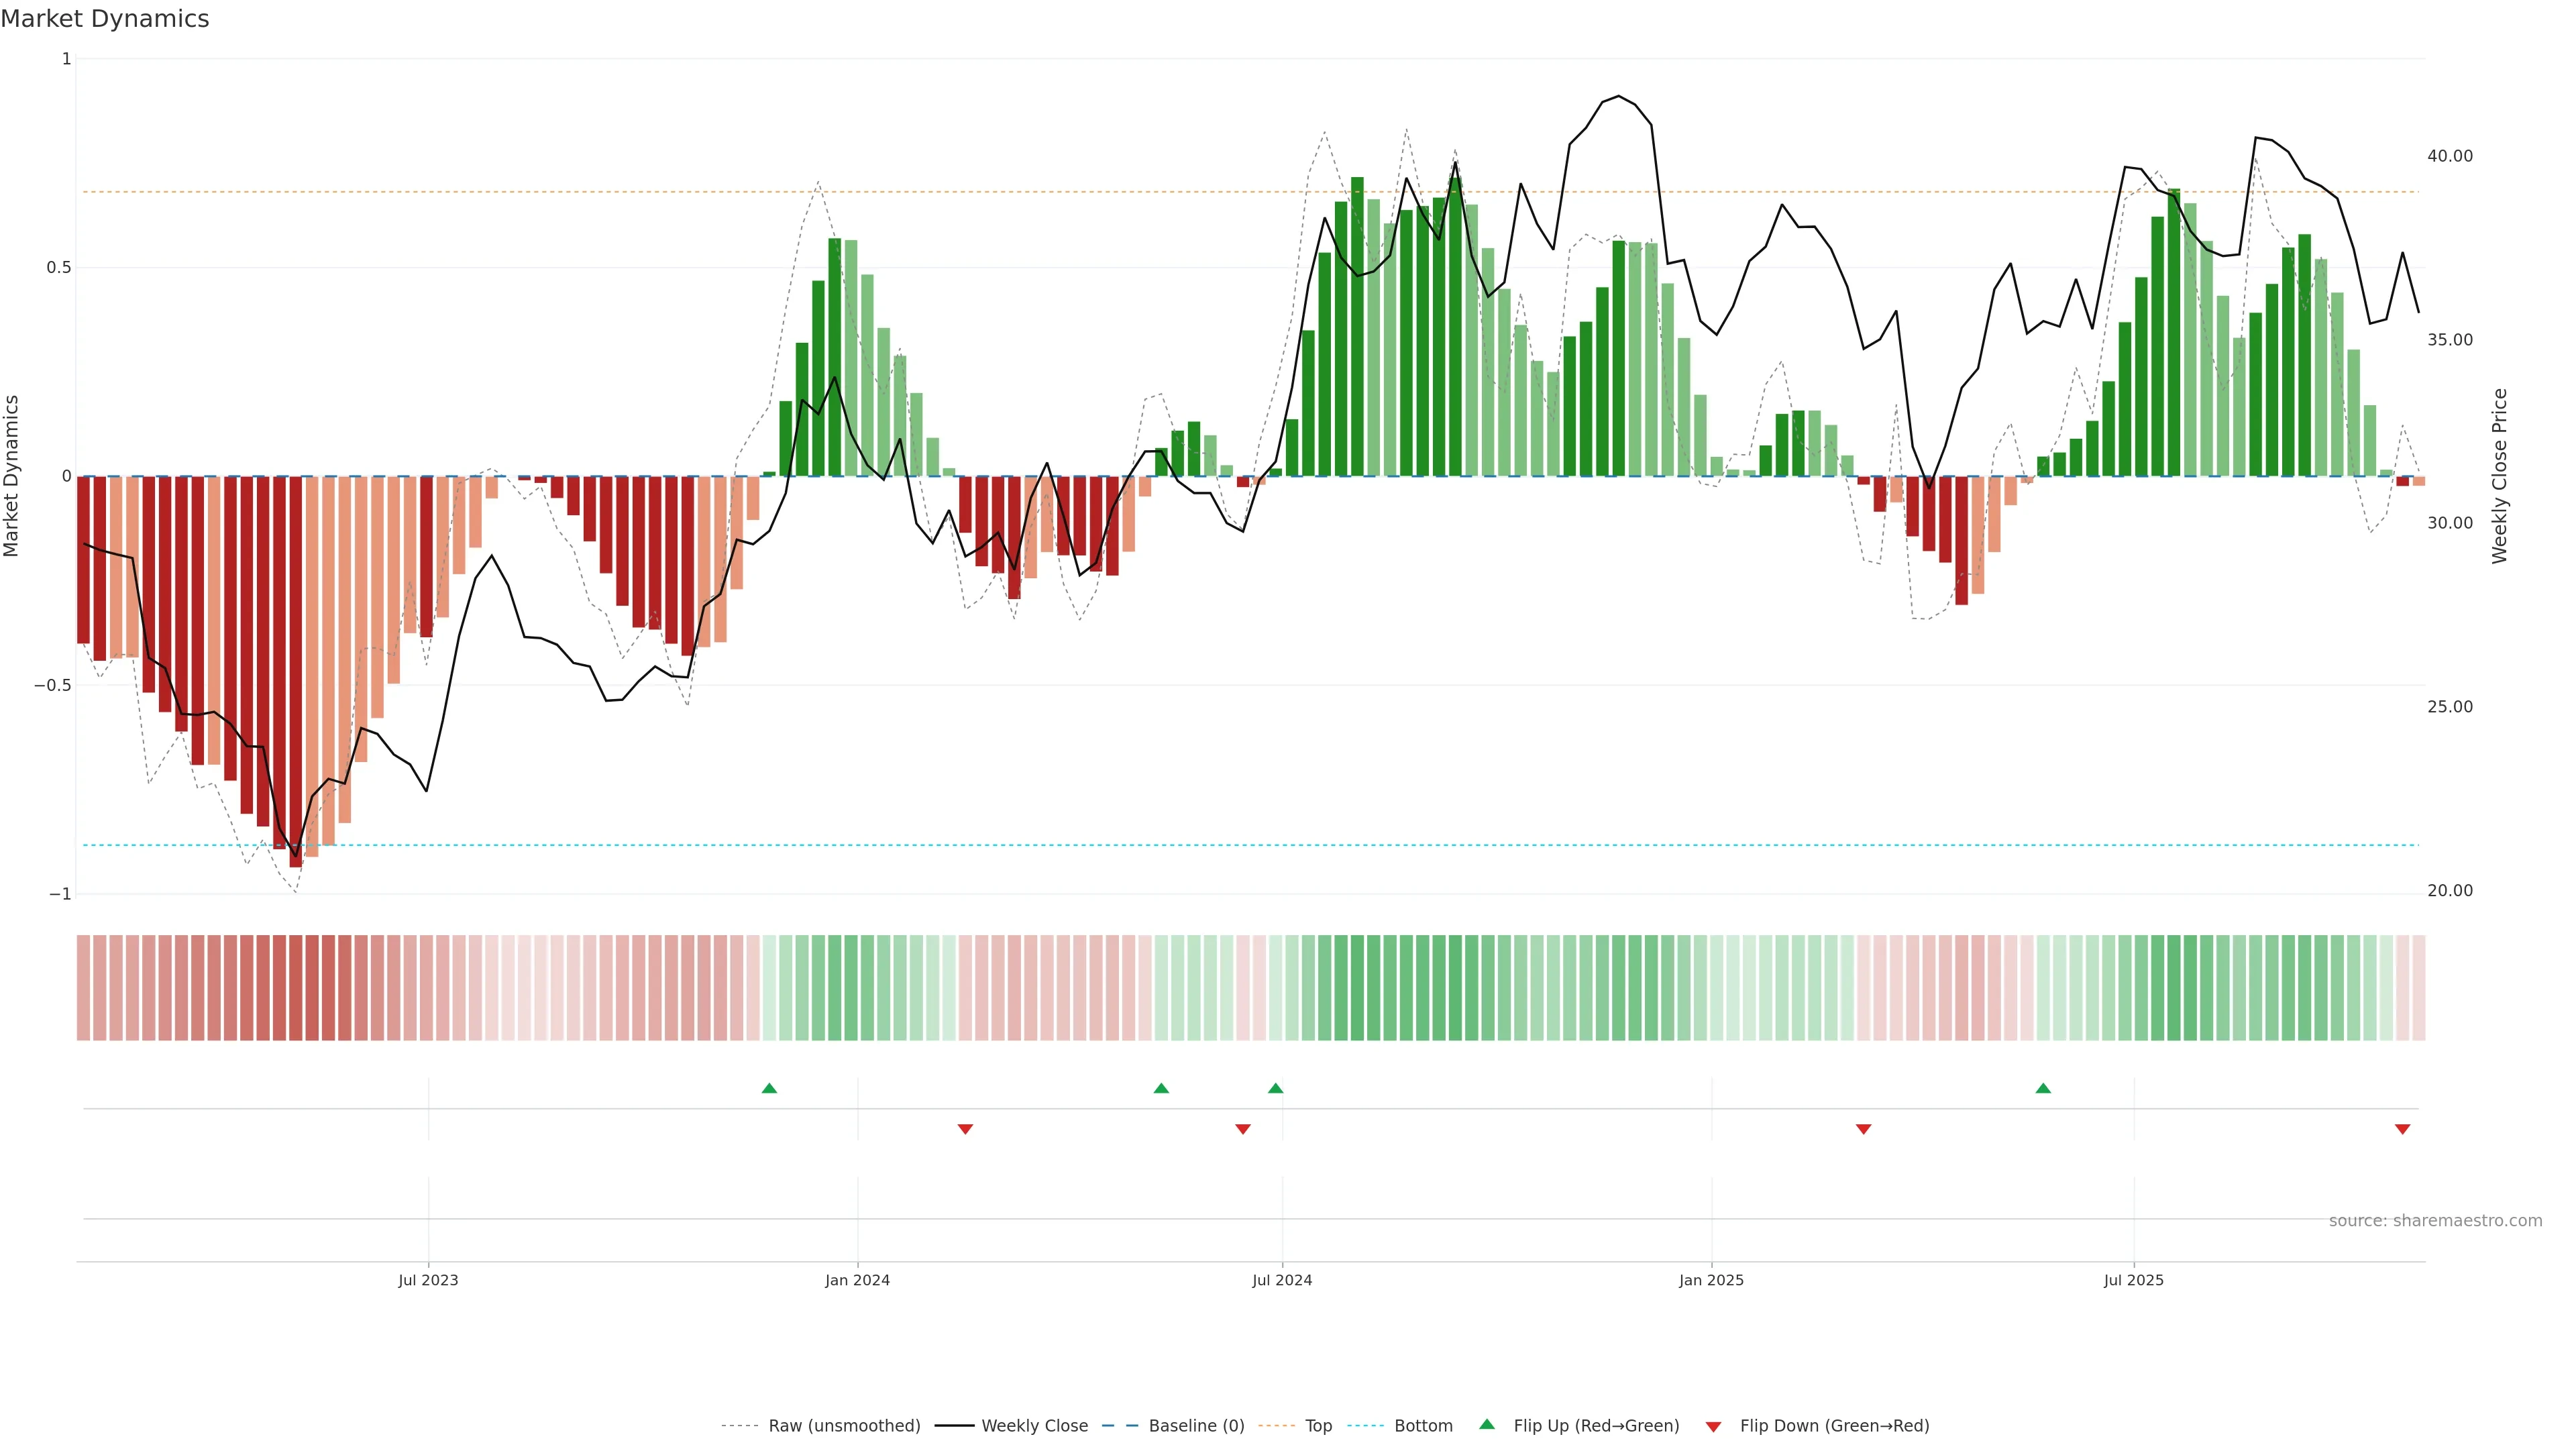The width and height of the screenshot is (2576, 1449).
Task: Click the Jul 2023 x-axis label
Action: [x=428, y=1280]
